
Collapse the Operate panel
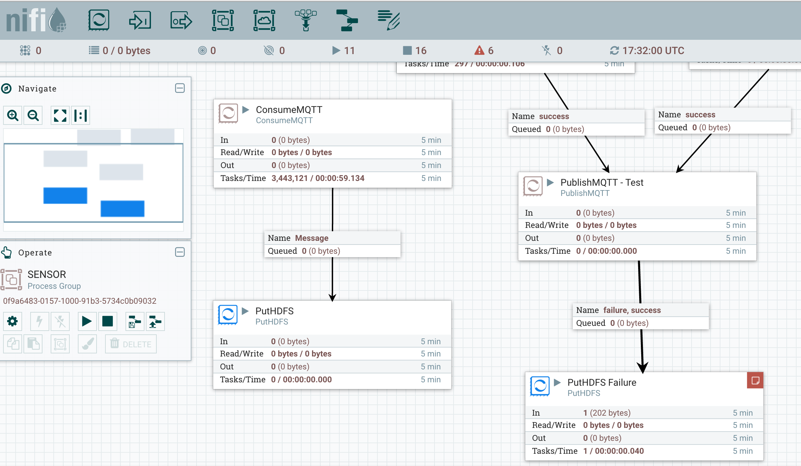(x=180, y=252)
